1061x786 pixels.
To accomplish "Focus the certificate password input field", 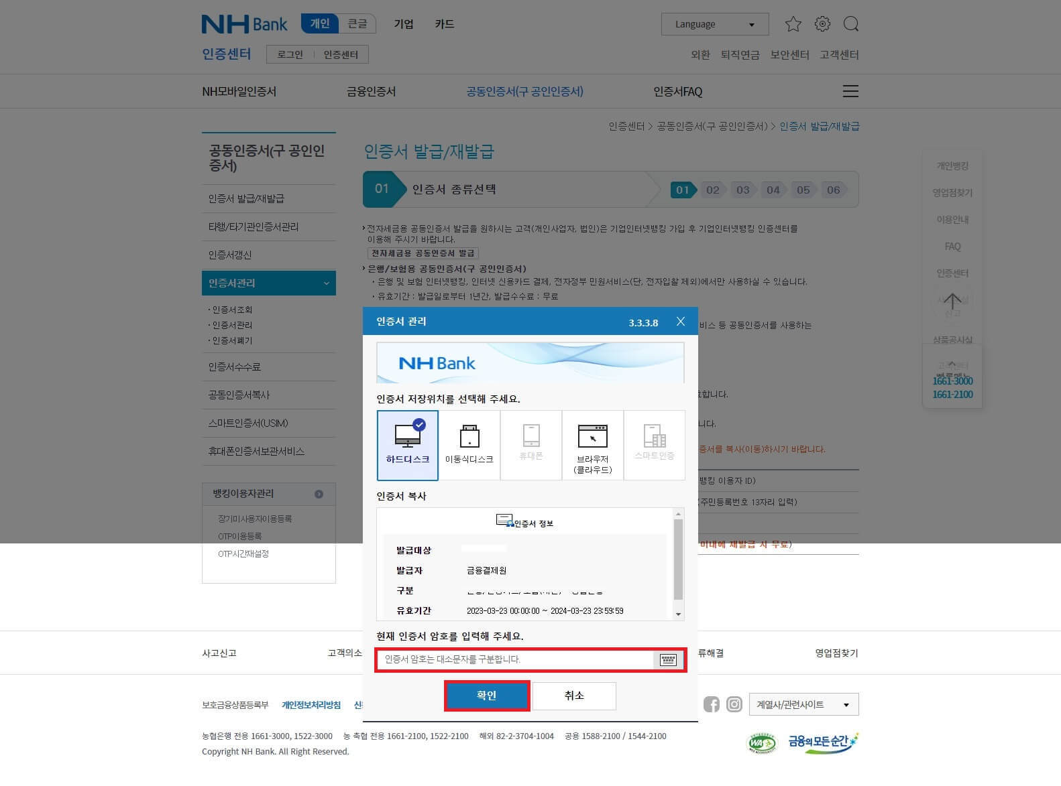I will tap(514, 659).
